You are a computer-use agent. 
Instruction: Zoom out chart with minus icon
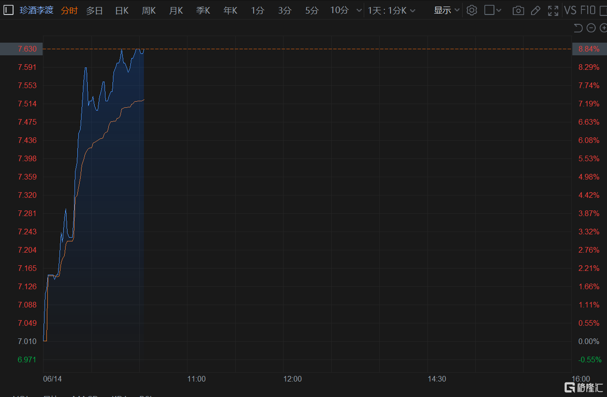[x=591, y=28]
